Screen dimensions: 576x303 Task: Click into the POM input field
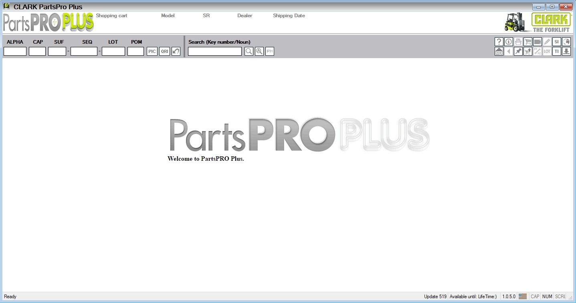tap(135, 51)
